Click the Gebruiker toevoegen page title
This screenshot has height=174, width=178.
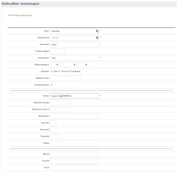coord(20,4)
